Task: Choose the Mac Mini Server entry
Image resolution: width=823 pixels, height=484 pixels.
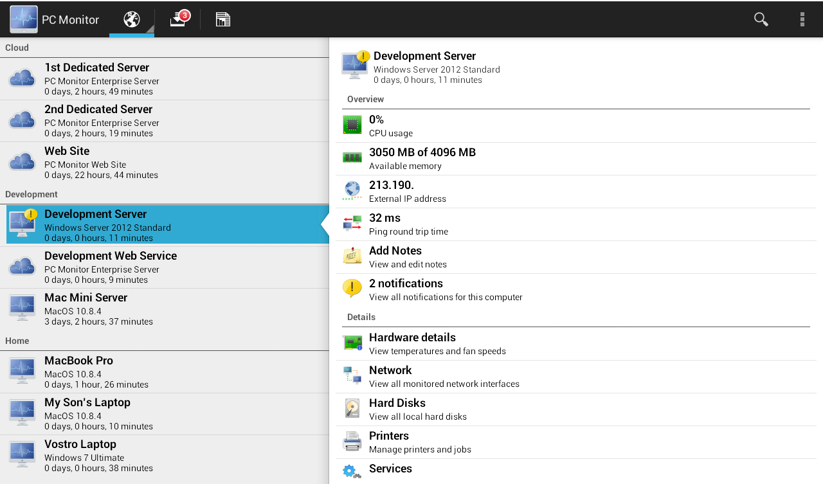Action: coord(165,309)
